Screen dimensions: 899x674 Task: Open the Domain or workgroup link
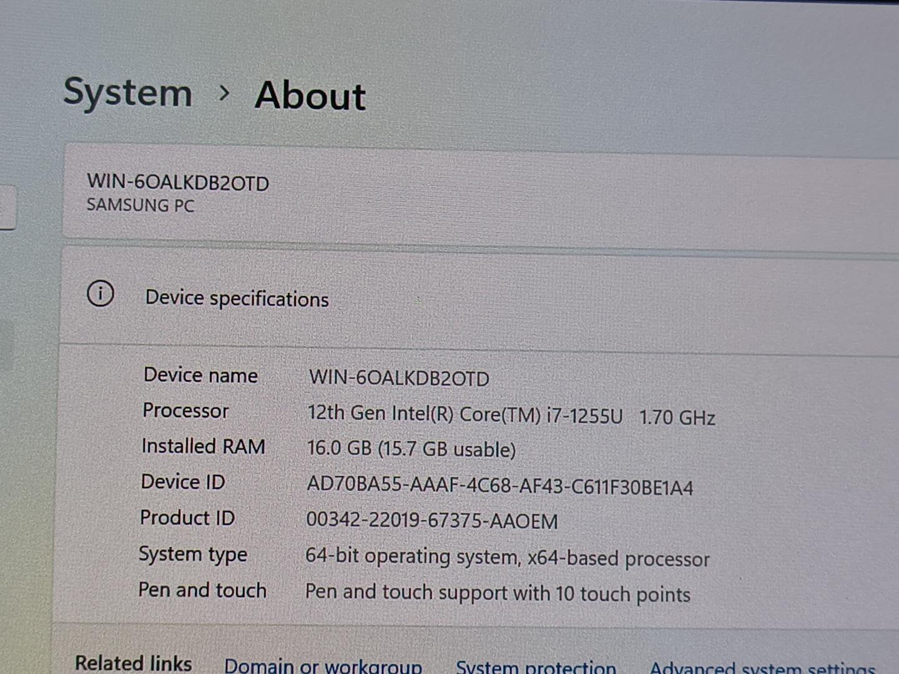(x=323, y=666)
